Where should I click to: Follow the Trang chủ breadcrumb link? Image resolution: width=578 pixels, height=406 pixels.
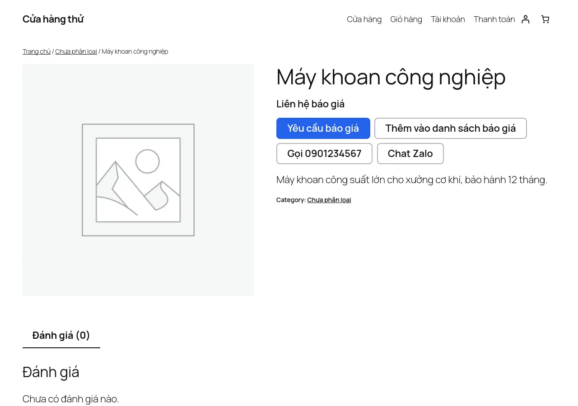click(37, 51)
